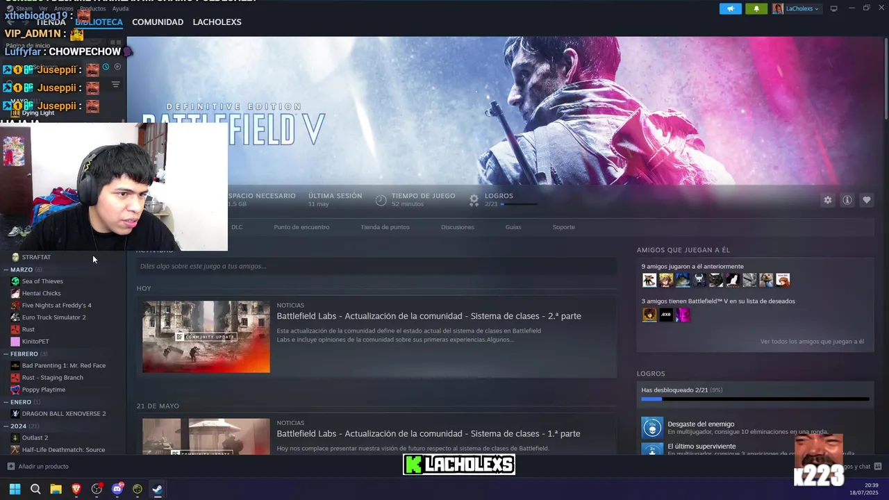Viewport: 889px width, 500px height.
Task: Select STRAFTAT in the library list
Action: [36, 257]
